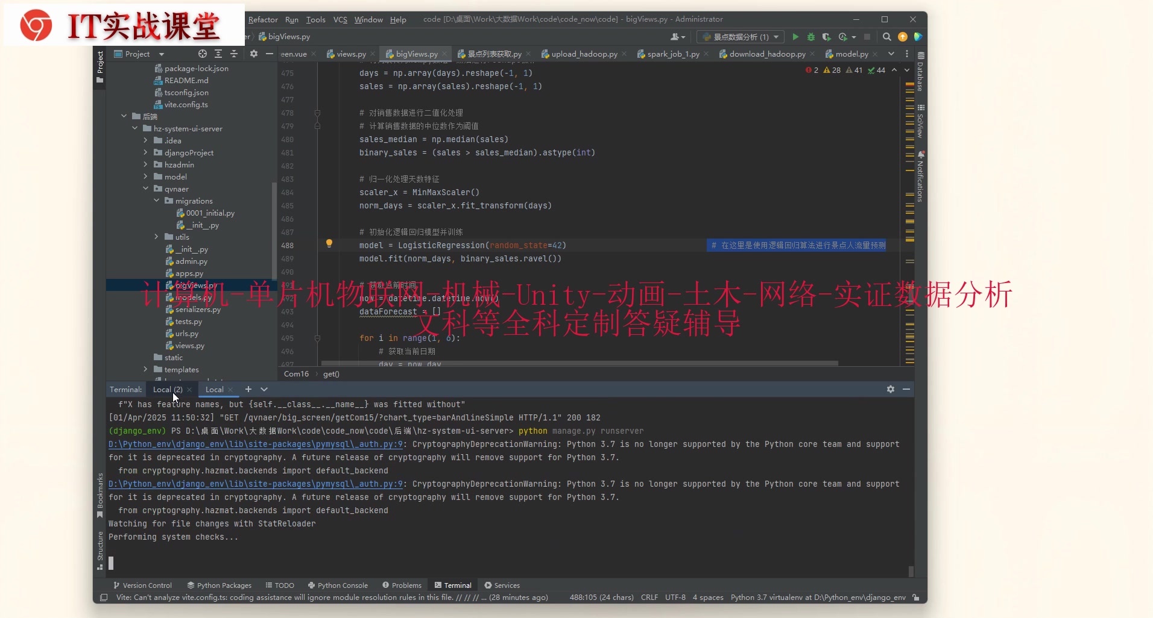Open the Project panel gear options
The width and height of the screenshot is (1153, 618).
click(x=254, y=54)
